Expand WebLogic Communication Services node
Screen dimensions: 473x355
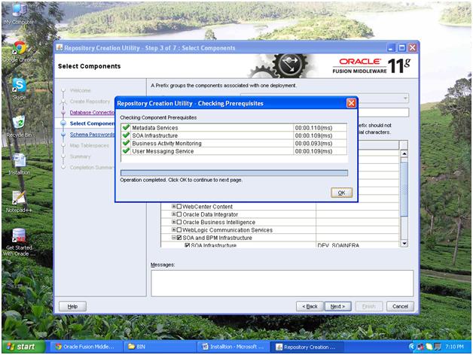coord(174,229)
